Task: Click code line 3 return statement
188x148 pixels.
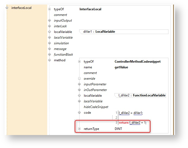Action: coord(132,123)
